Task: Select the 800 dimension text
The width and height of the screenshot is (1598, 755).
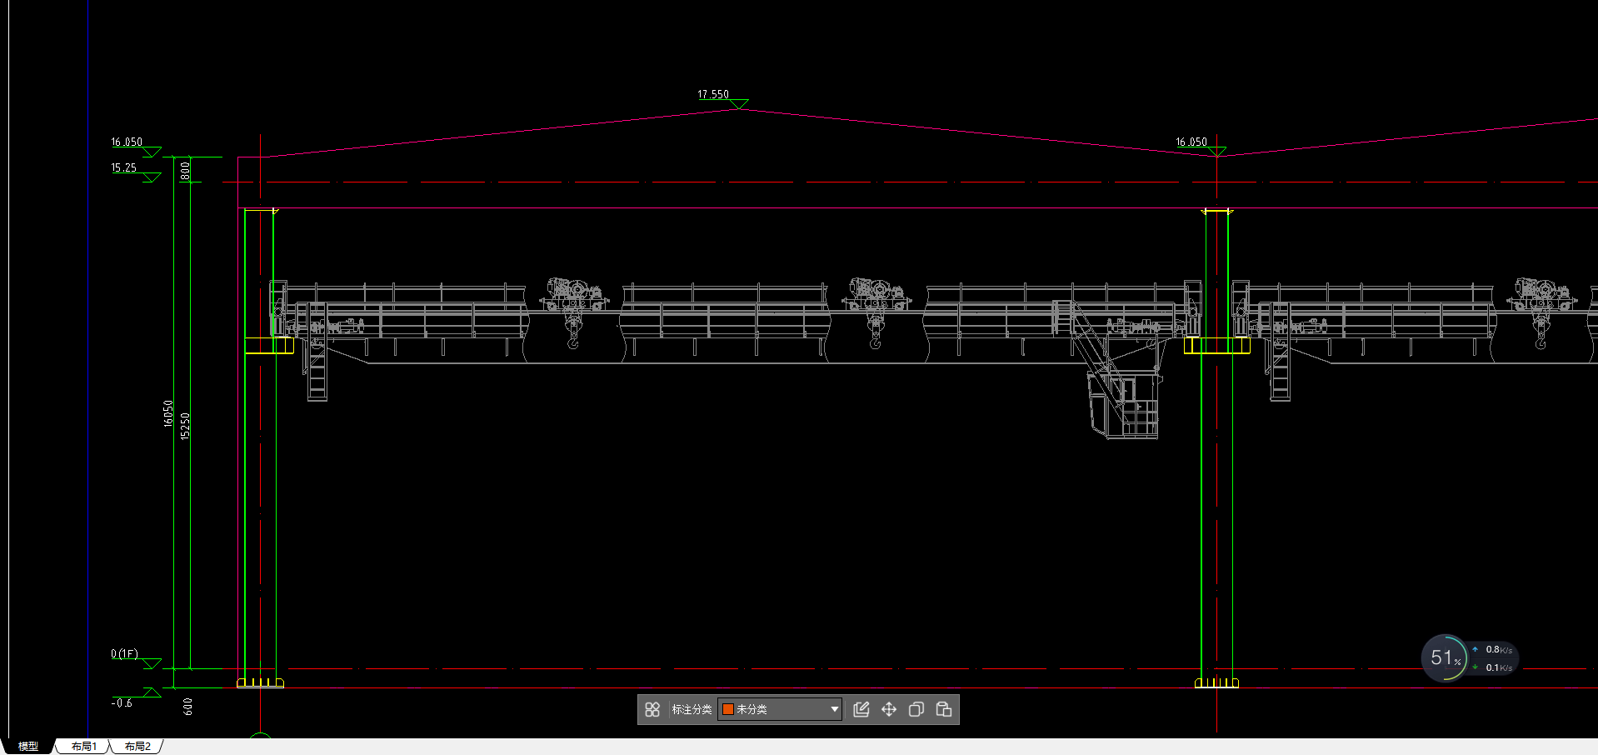Action: (185, 171)
